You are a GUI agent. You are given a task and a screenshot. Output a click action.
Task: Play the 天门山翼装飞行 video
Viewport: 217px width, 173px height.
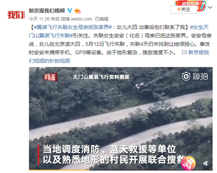click(121, 118)
